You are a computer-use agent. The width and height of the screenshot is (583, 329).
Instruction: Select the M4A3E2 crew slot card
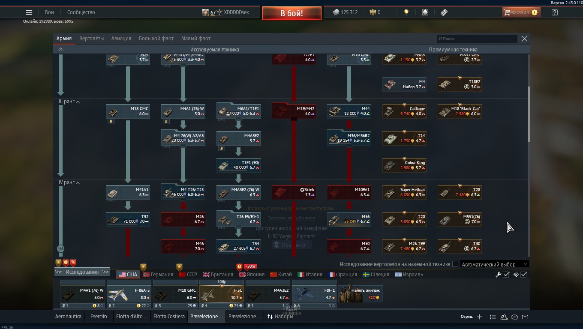[268, 294]
